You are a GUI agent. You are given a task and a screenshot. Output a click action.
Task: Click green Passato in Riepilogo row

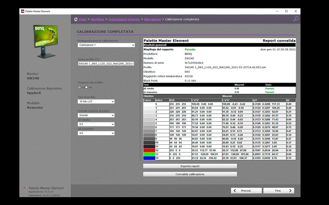[190, 49]
